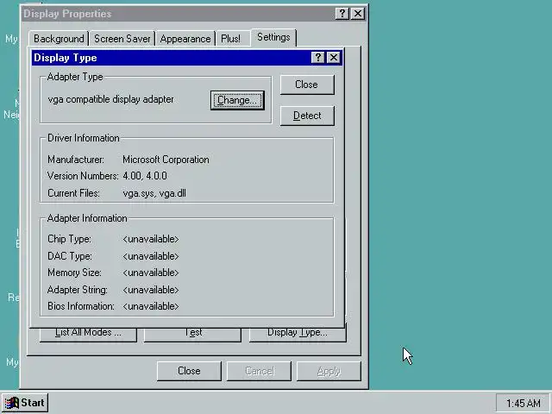Click the Adapter String unavailable value

(x=151, y=290)
